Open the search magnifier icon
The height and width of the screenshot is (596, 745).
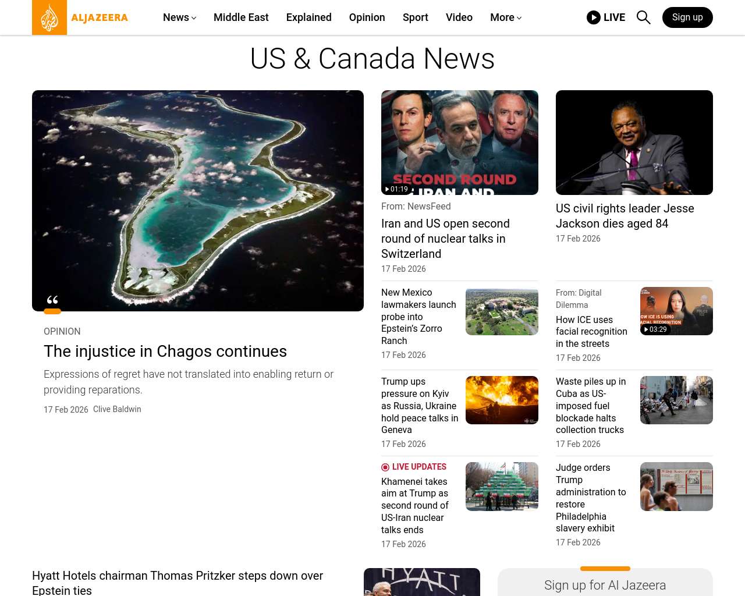coord(643,17)
